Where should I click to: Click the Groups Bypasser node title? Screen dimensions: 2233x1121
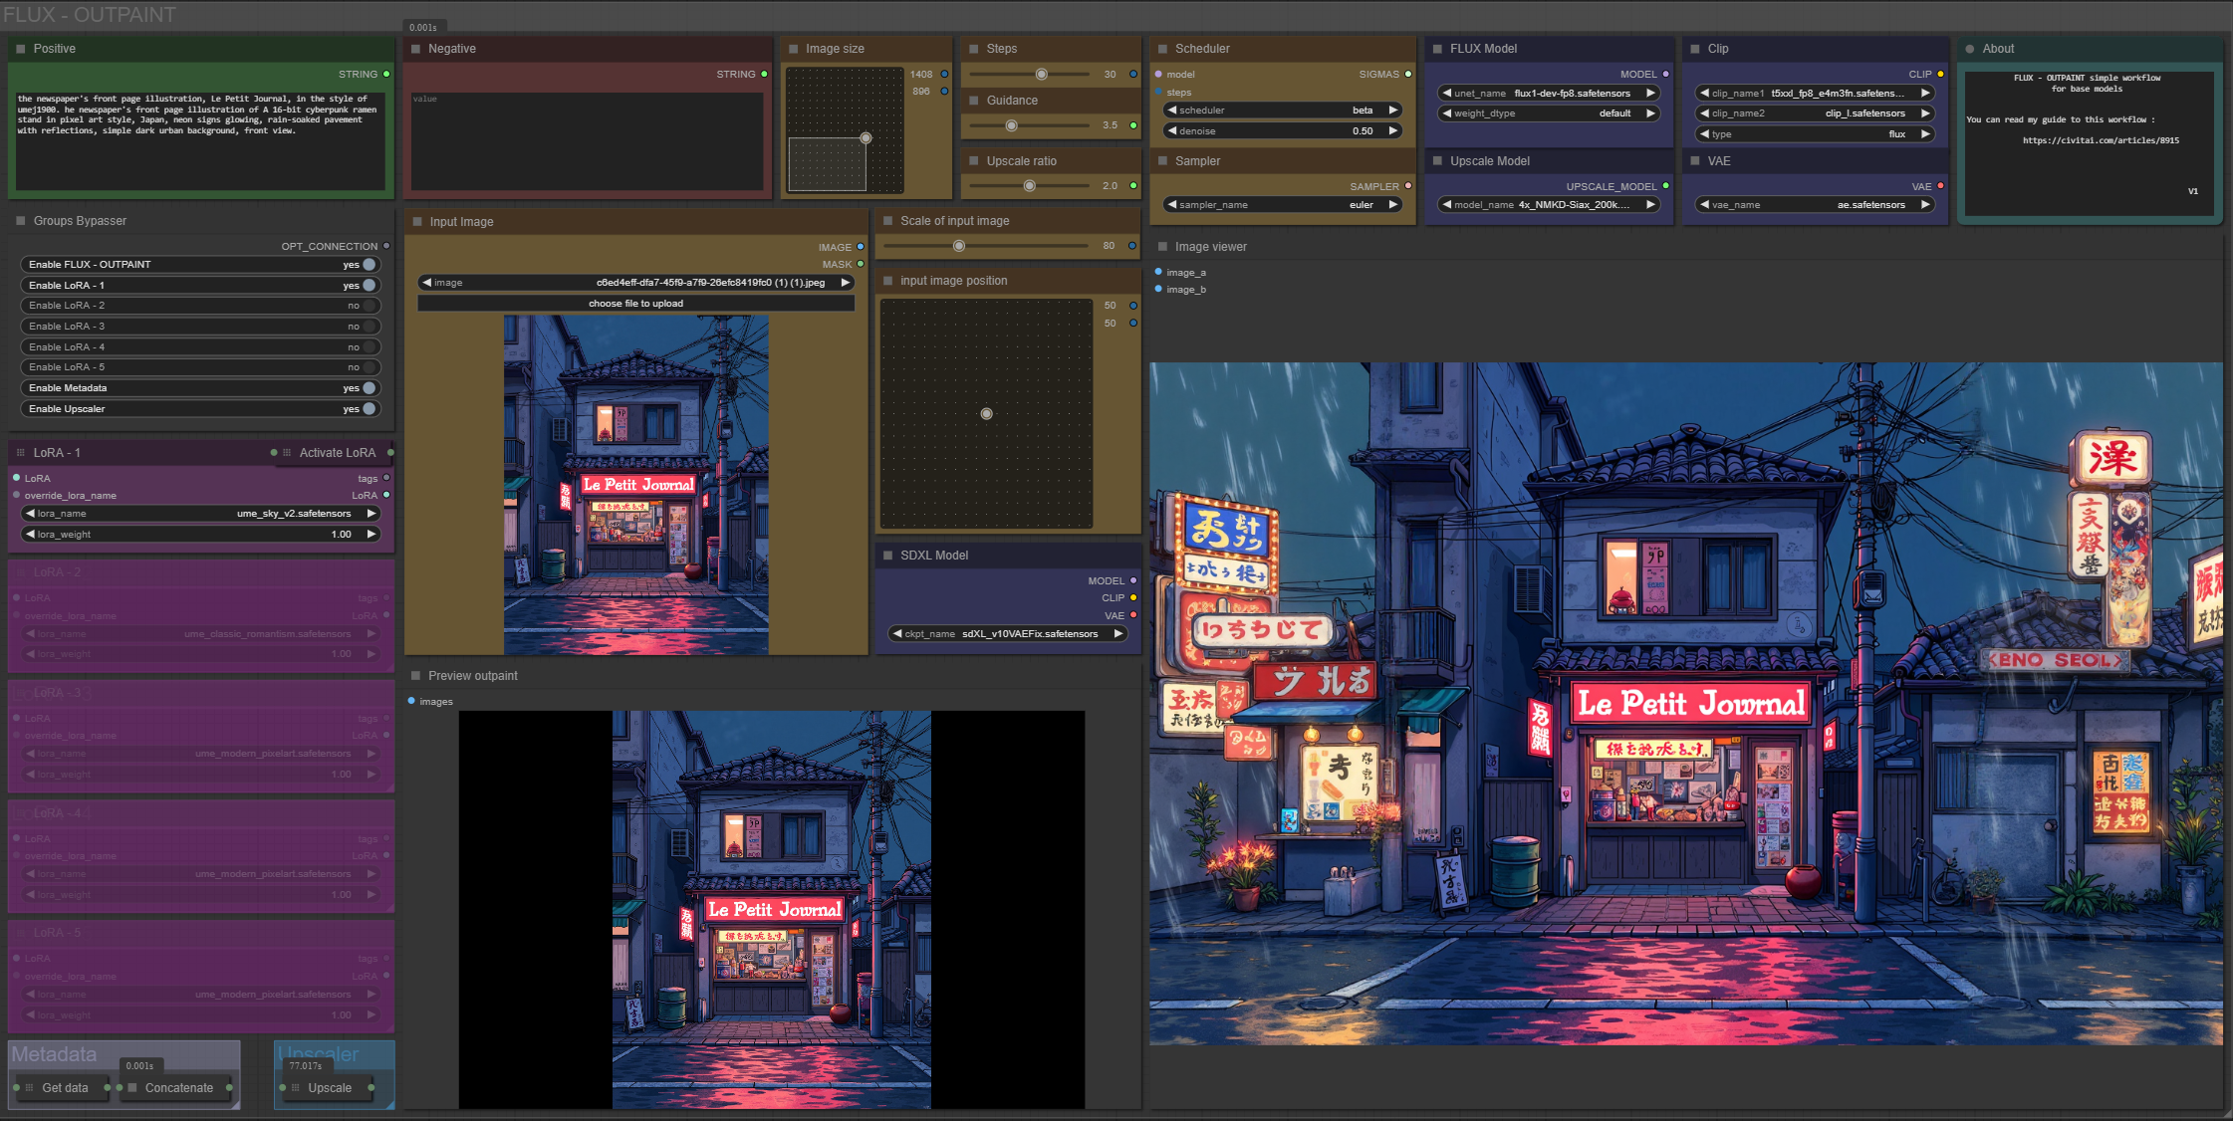(80, 221)
